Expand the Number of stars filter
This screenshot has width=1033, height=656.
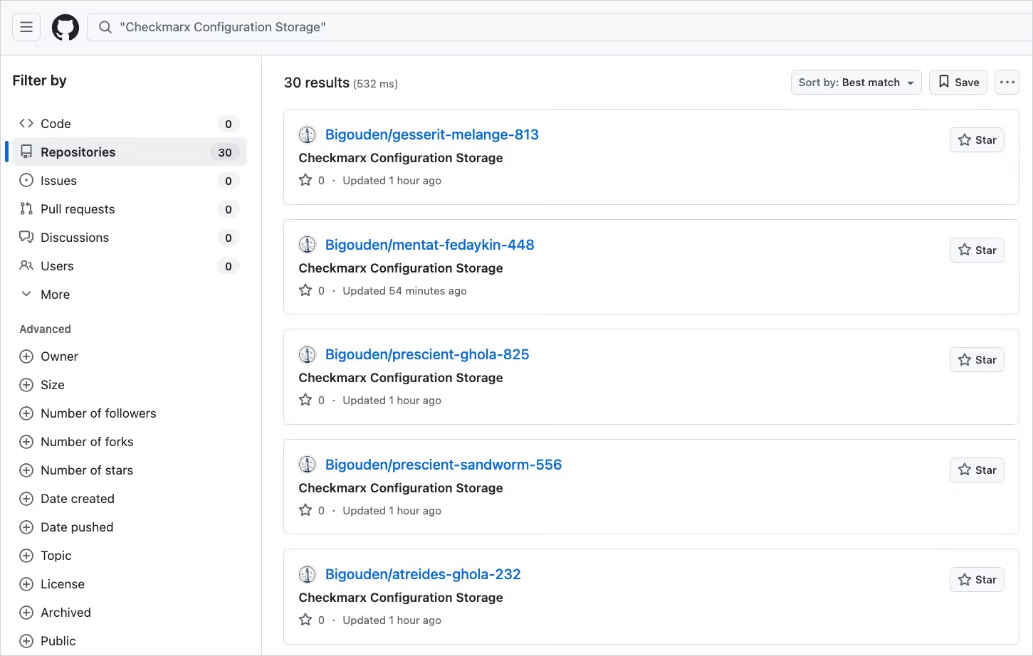26,470
